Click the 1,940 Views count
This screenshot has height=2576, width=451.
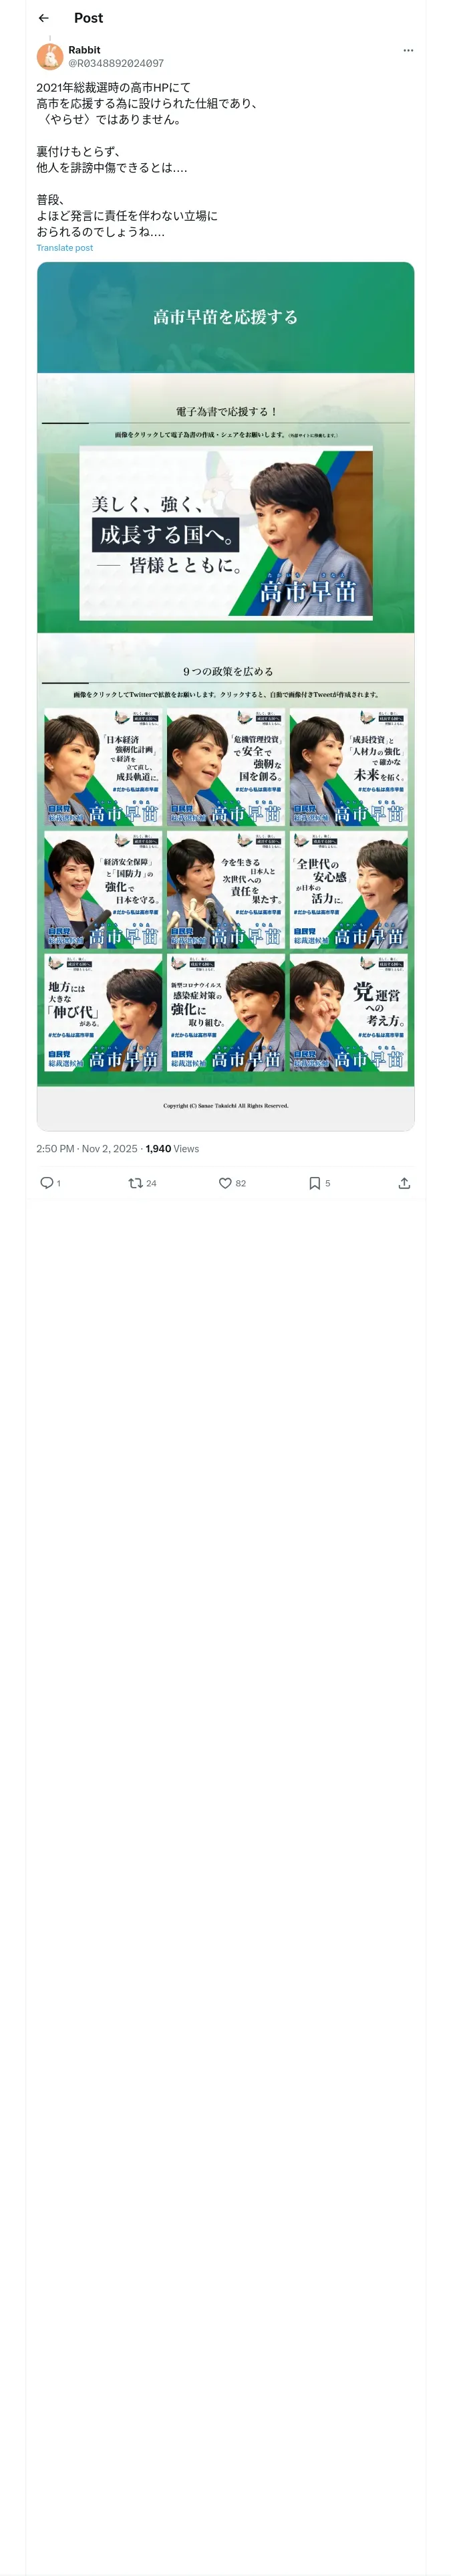[172, 1149]
